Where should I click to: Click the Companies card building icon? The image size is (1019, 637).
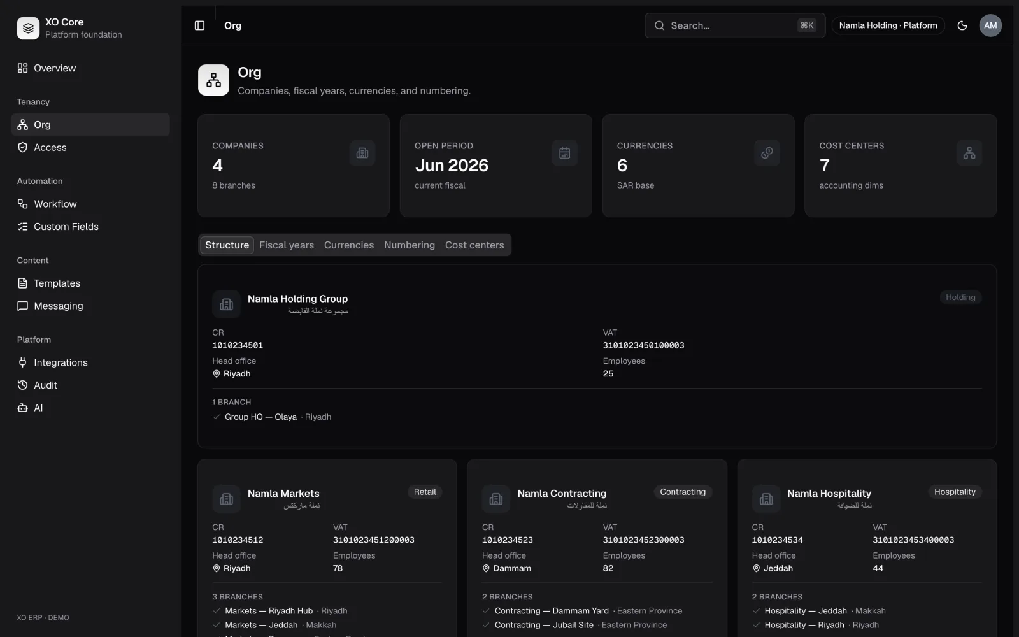tap(362, 153)
